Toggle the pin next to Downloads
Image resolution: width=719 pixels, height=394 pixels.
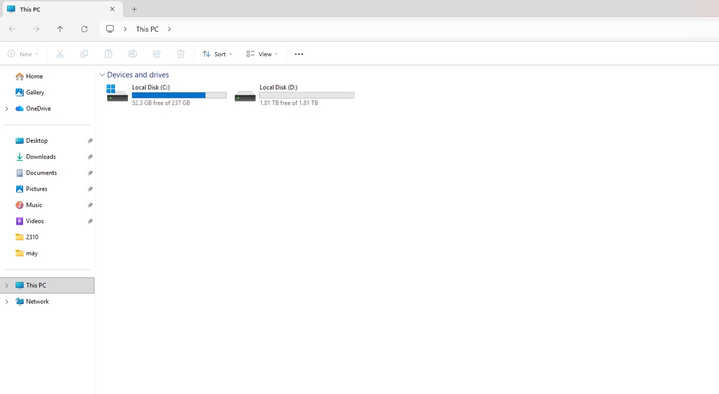click(90, 157)
